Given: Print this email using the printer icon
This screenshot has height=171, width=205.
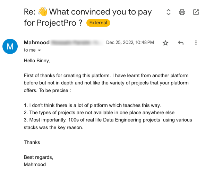Looking at the screenshot, I should [182, 12].
